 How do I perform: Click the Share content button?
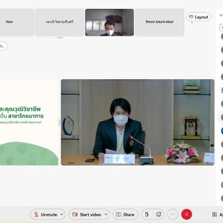click(x=125, y=215)
